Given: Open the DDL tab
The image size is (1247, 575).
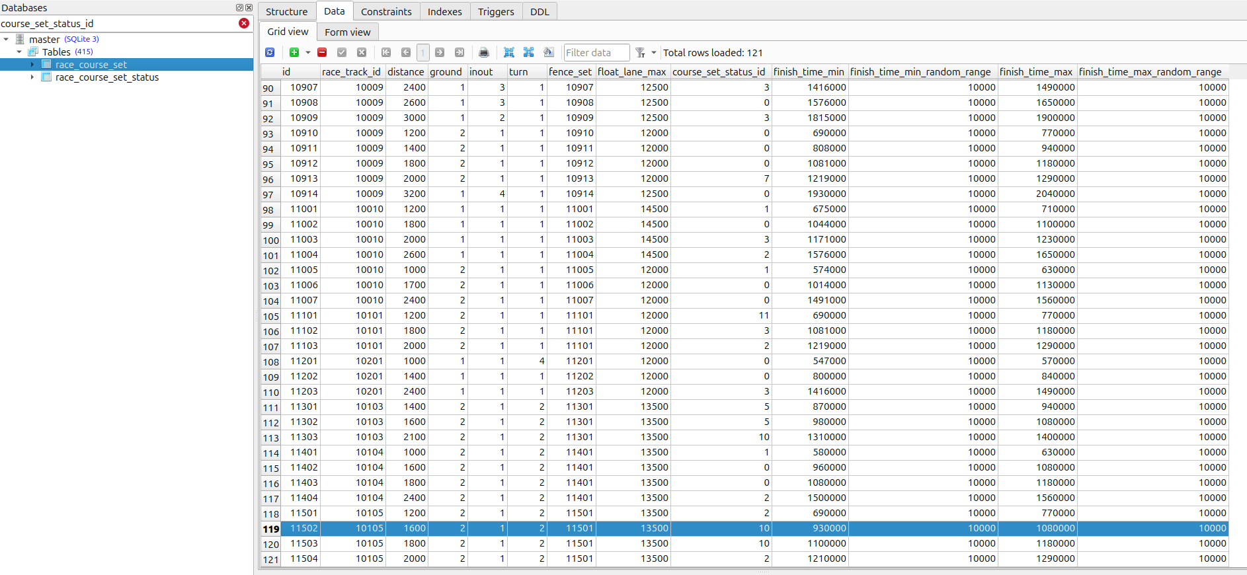Looking at the screenshot, I should click(540, 11).
